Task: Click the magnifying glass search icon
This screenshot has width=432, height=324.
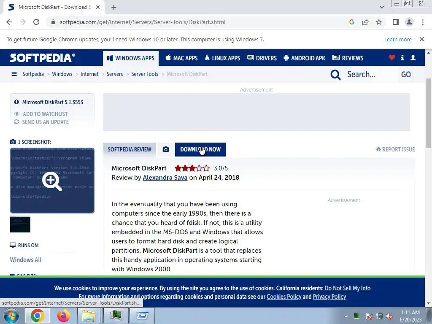Action: pos(335,74)
